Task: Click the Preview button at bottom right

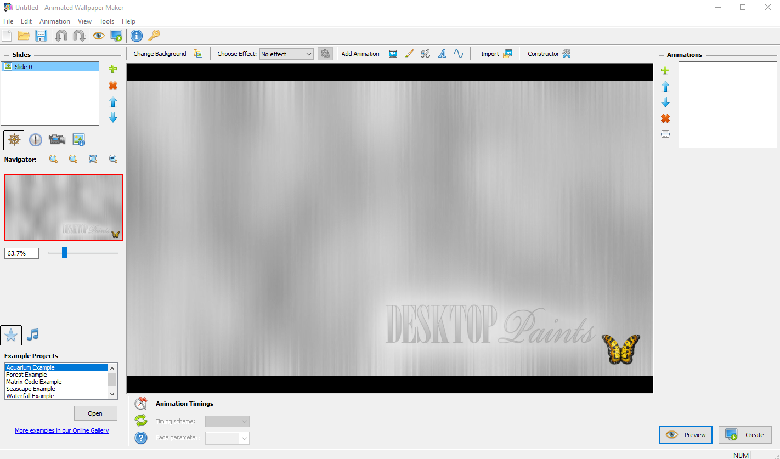Action: tap(686, 435)
